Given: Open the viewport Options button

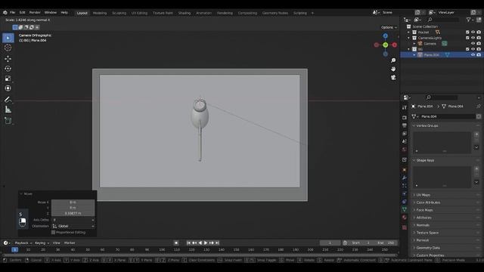Looking at the screenshot, I should pos(389,27).
